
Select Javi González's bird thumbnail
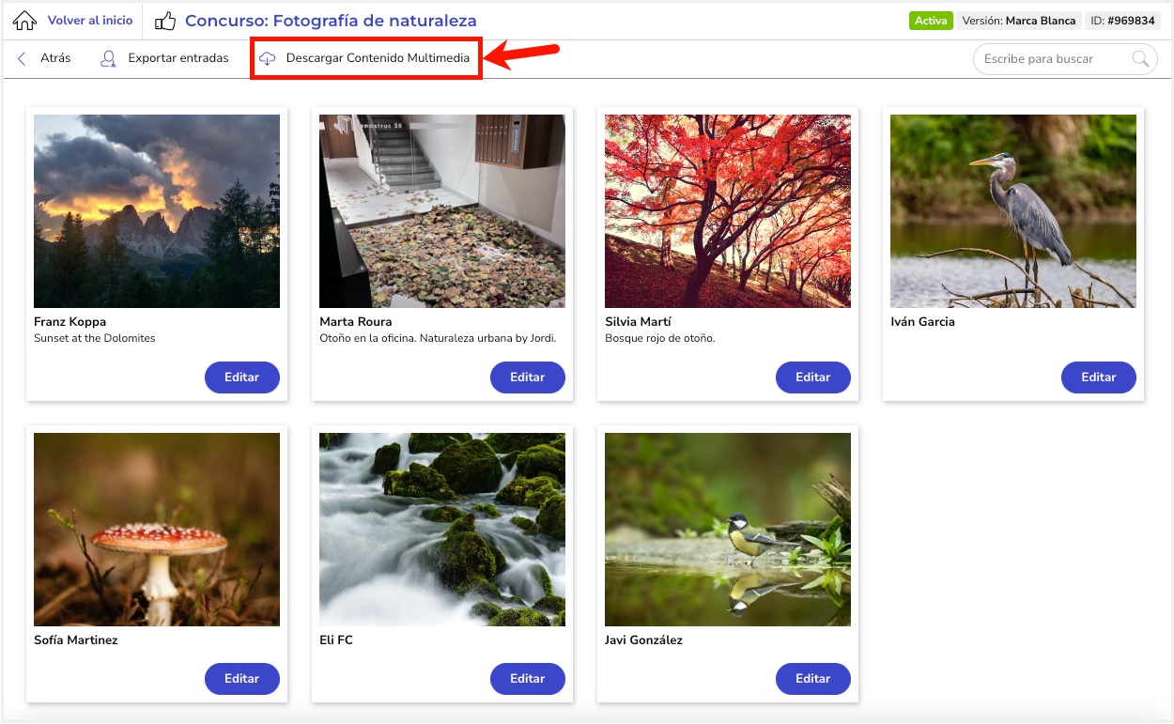tap(728, 530)
